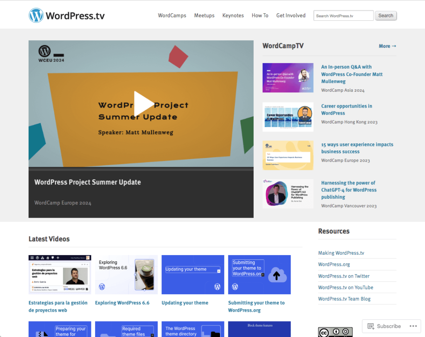This screenshot has height=337, width=425.
Task: Open the Get Involved page
Action: [x=291, y=15]
